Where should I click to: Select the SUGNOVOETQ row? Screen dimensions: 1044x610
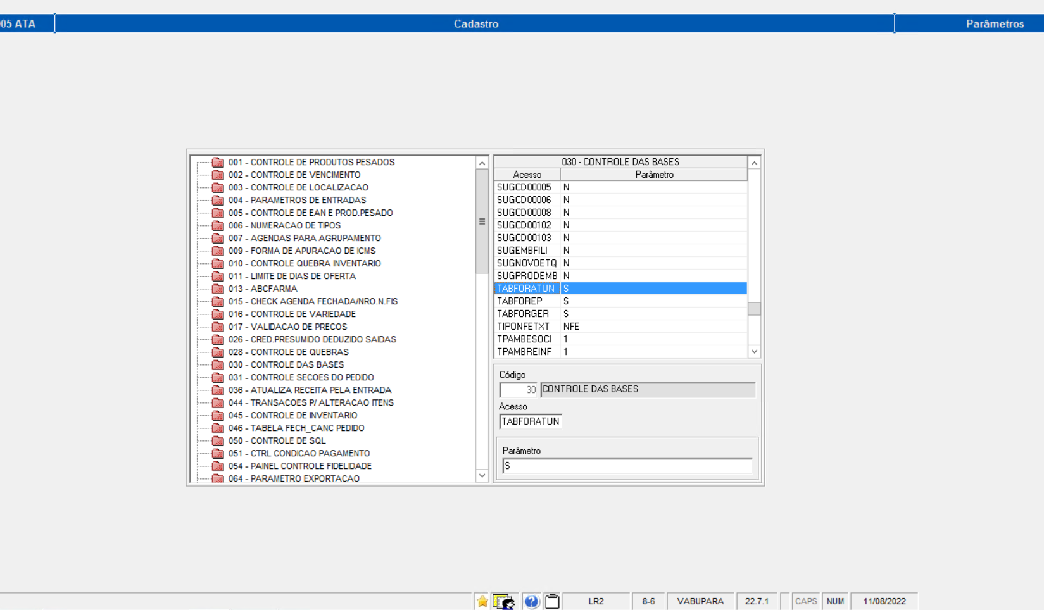(x=620, y=263)
